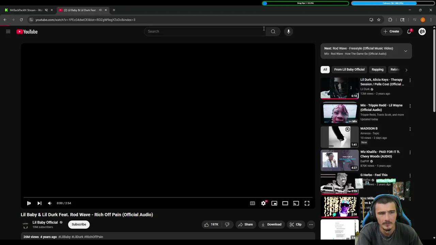Open Chrome profile avatar
436x245 pixels.
point(423,20)
